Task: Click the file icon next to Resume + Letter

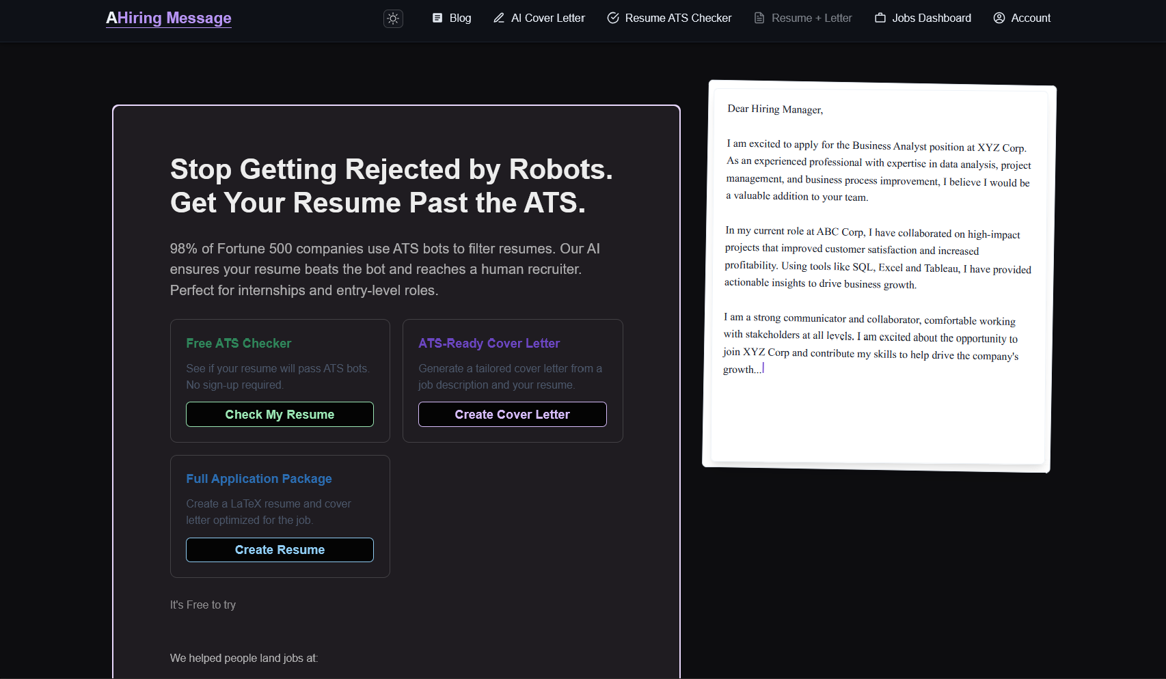Action: point(759,18)
